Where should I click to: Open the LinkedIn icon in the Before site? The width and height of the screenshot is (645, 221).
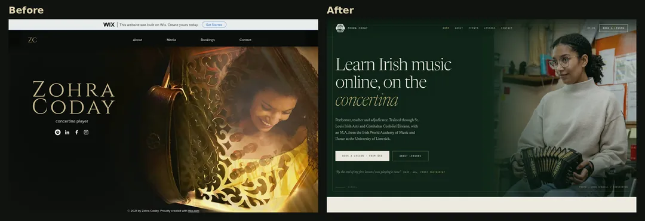[x=67, y=132]
